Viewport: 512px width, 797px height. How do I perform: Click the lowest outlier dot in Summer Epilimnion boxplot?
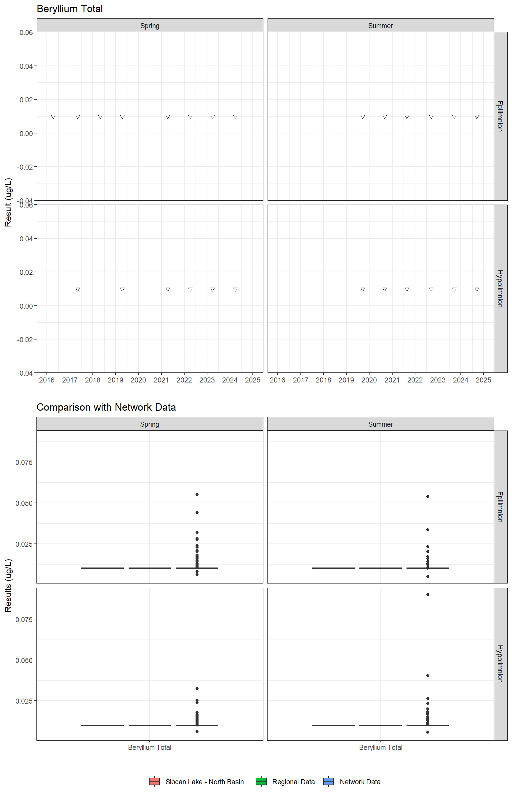[x=428, y=576]
